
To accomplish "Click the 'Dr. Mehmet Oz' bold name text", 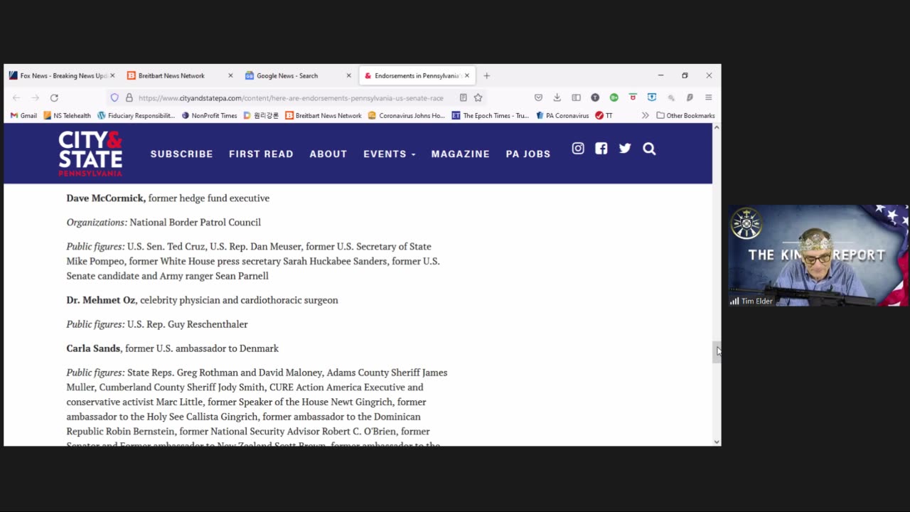I will (100, 300).
